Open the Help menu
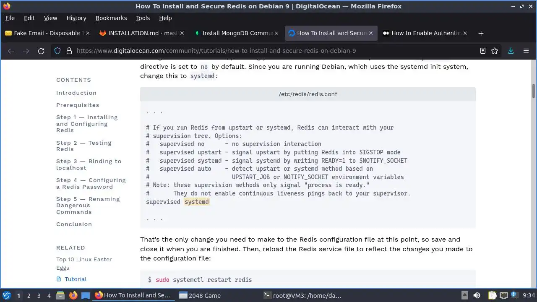Screen dimensions: 537x302 coord(165,18)
